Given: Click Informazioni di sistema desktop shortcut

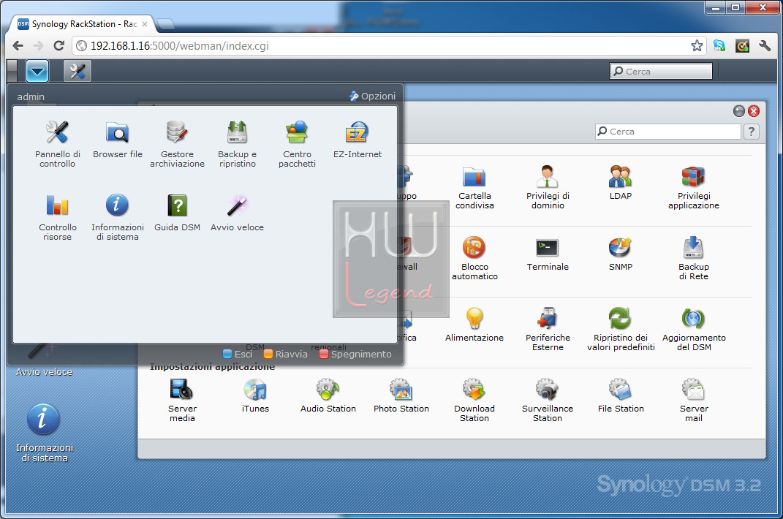Looking at the screenshot, I should (44, 433).
